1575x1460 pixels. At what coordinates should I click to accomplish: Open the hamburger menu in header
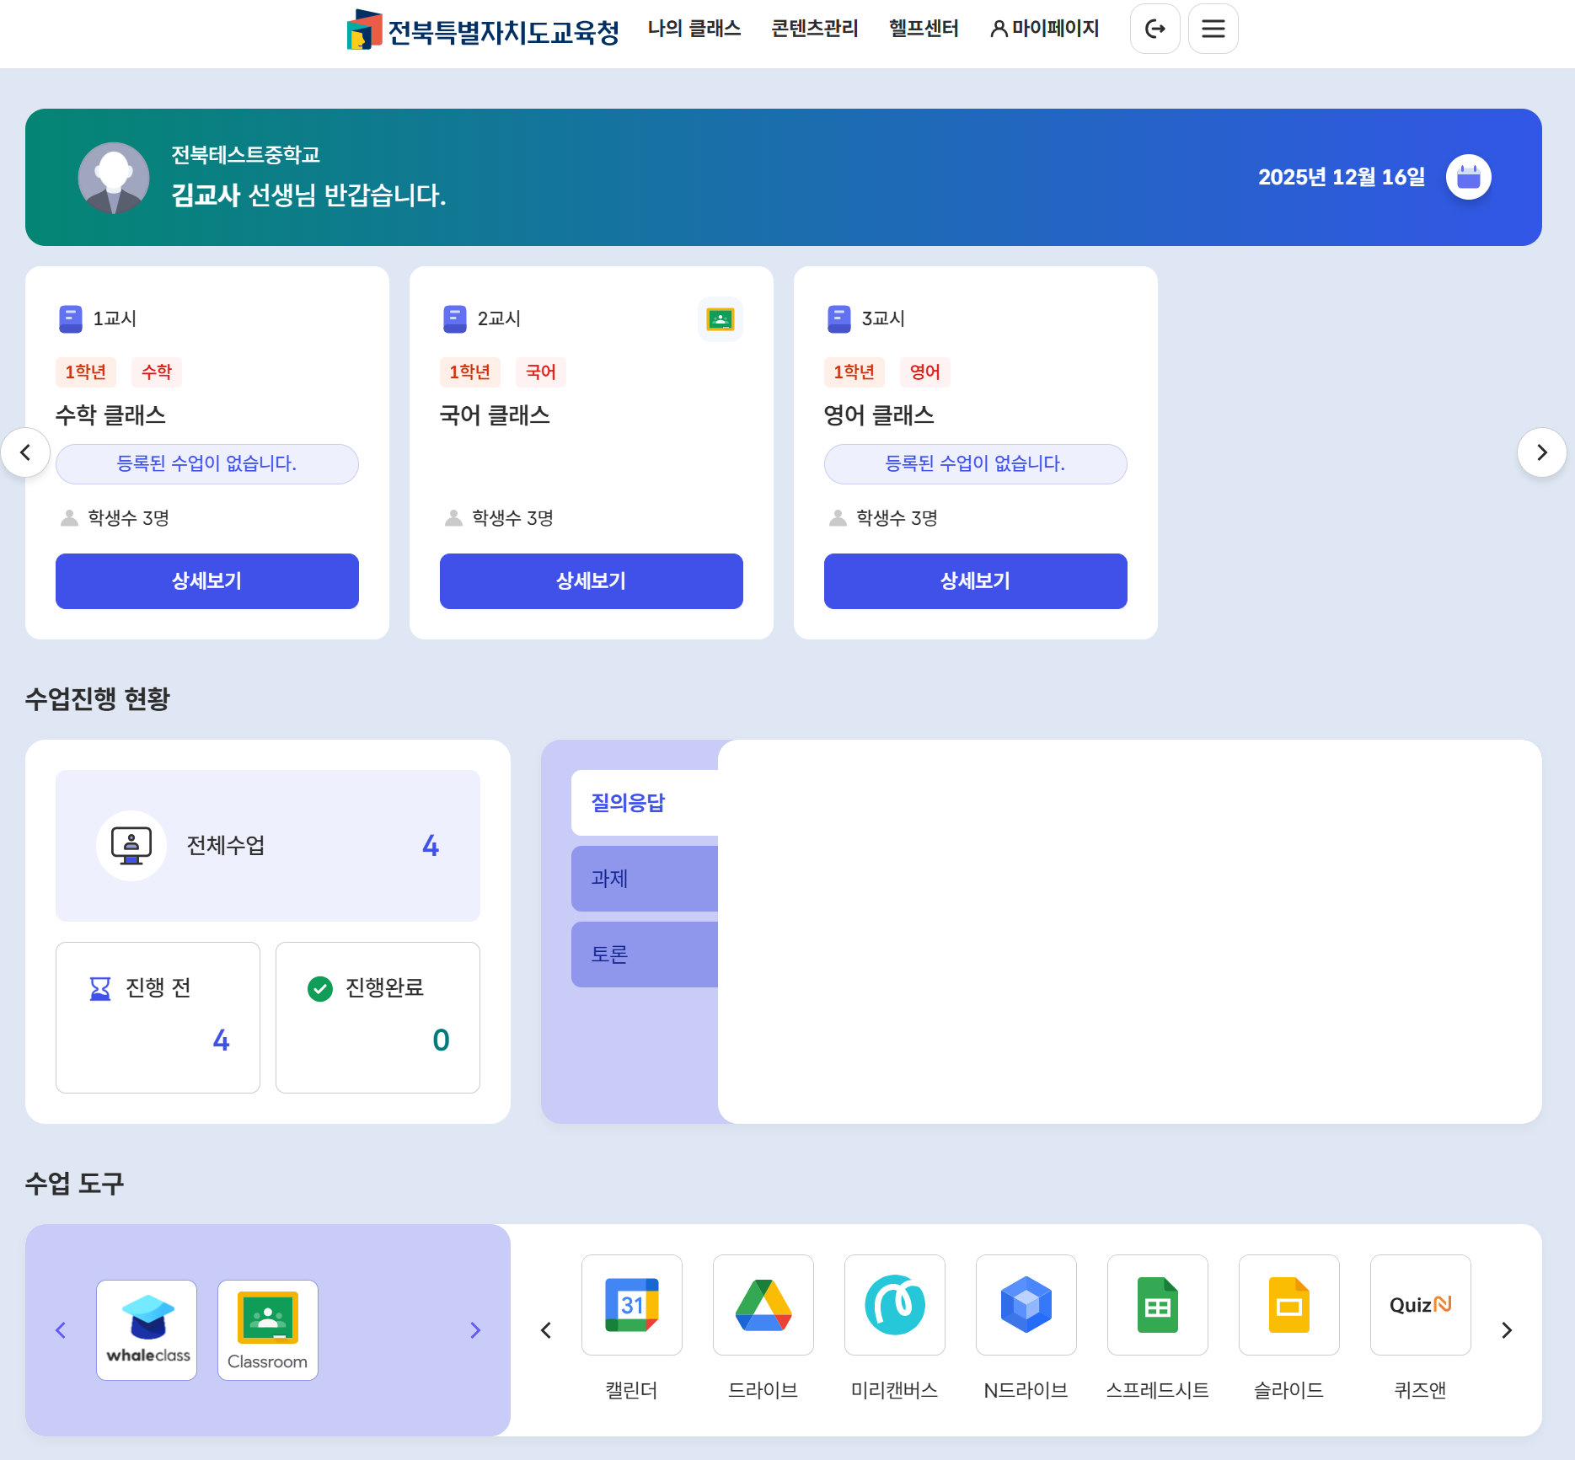click(x=1213, y=29)
